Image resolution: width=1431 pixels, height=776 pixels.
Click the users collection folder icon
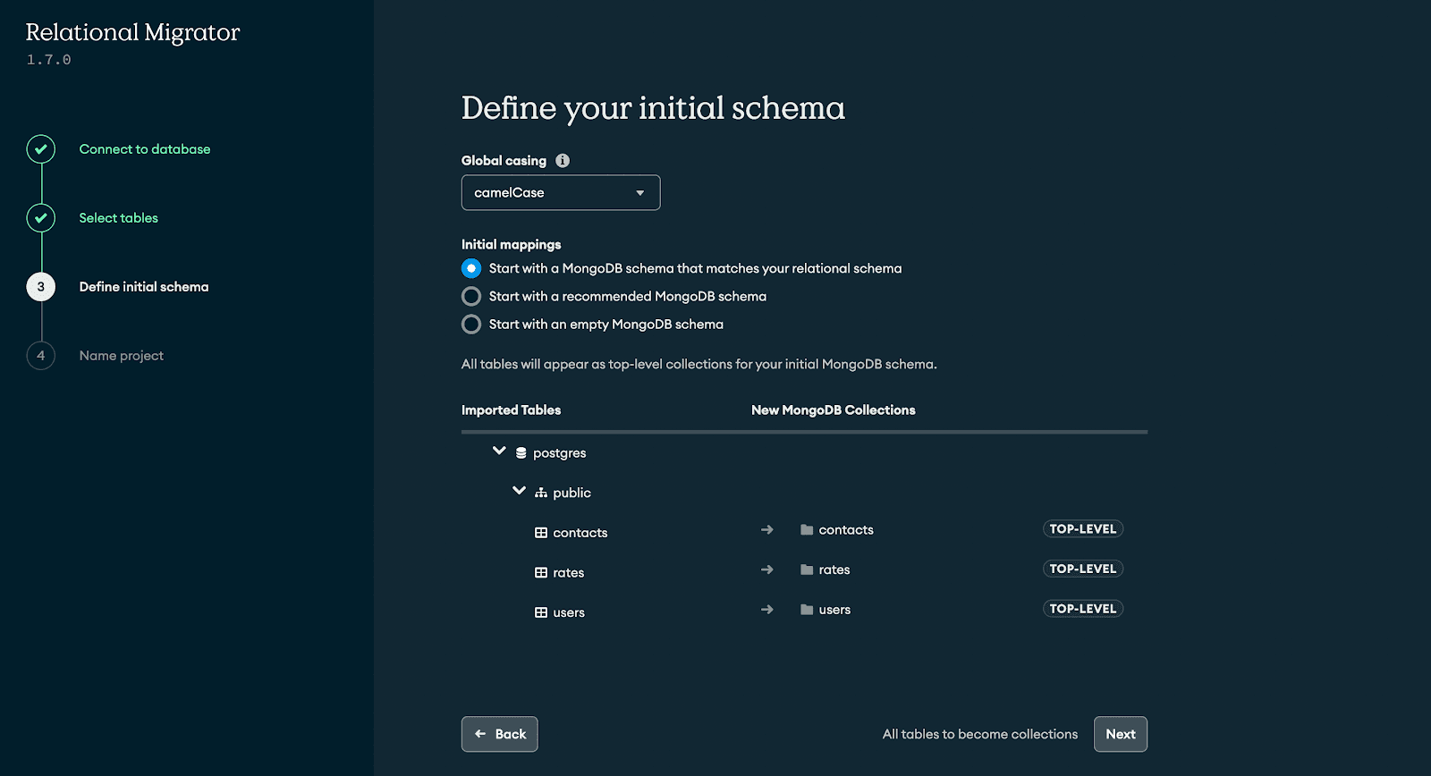(x=807, y=610)
